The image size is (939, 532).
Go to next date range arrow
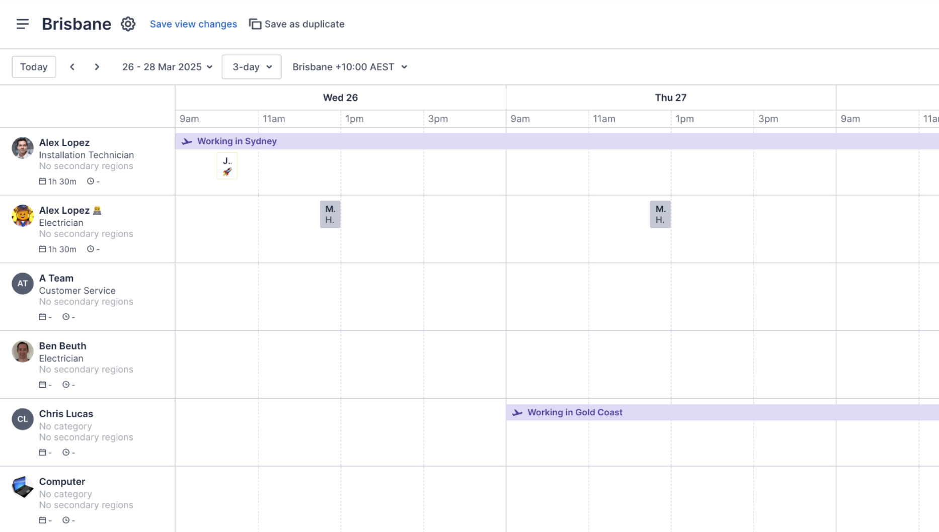pos(97,67)
